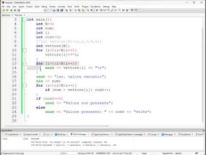
Task: Click the vertical editor scrollbar
Action: 203,74
